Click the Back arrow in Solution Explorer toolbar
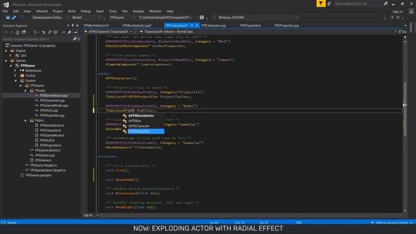 6,32
